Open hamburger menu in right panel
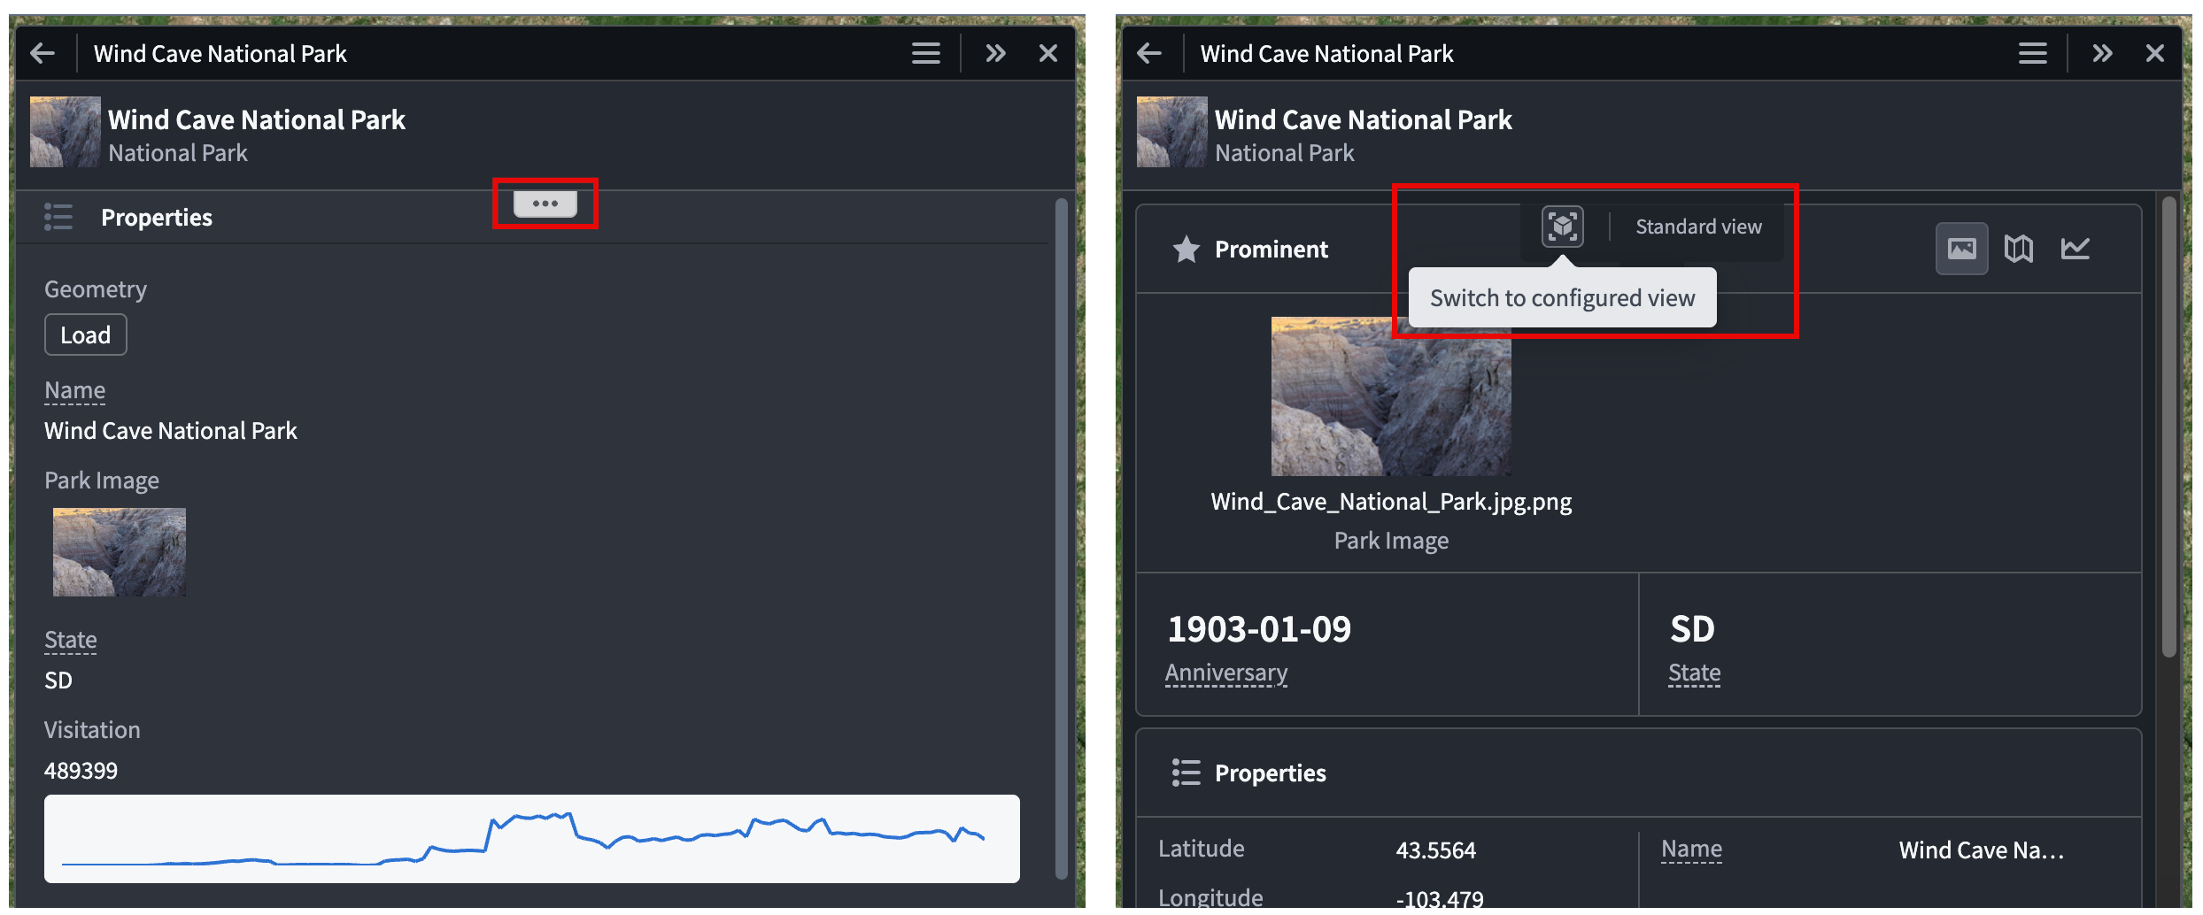Image resolution: width=2203 pixels, height=915 pixels. click(x=2032, y=53)
